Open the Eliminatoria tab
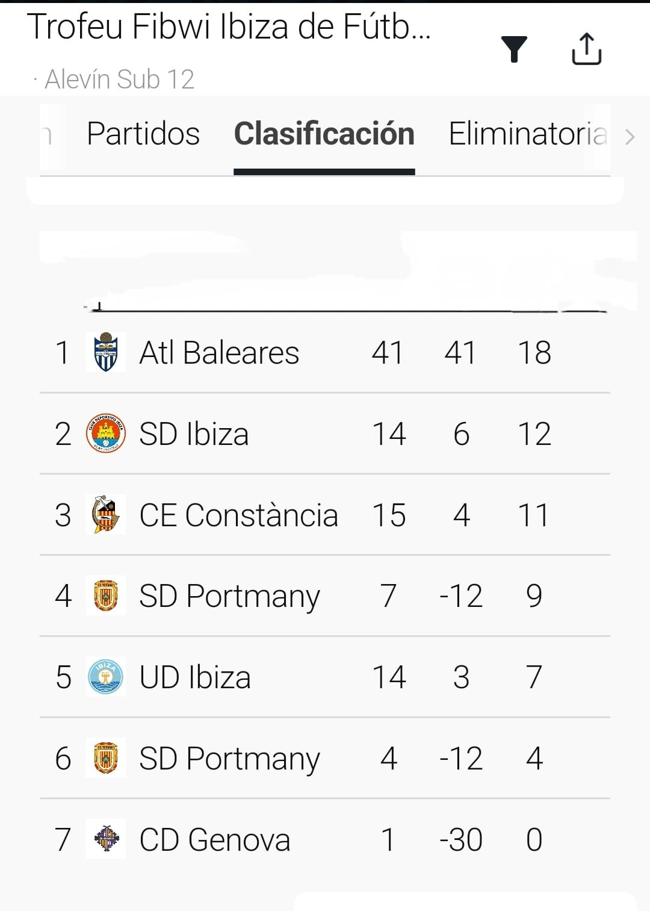Image resolution: width=650 pixels, height=911 pixels. [x=527, y=134]
